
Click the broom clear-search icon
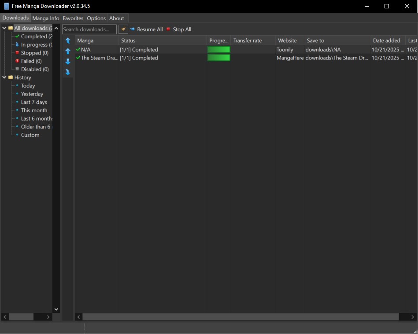tap(123, 29)
